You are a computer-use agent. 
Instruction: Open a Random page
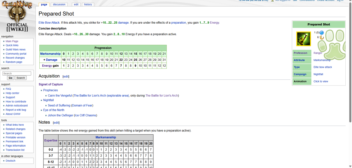click(14, 62)
